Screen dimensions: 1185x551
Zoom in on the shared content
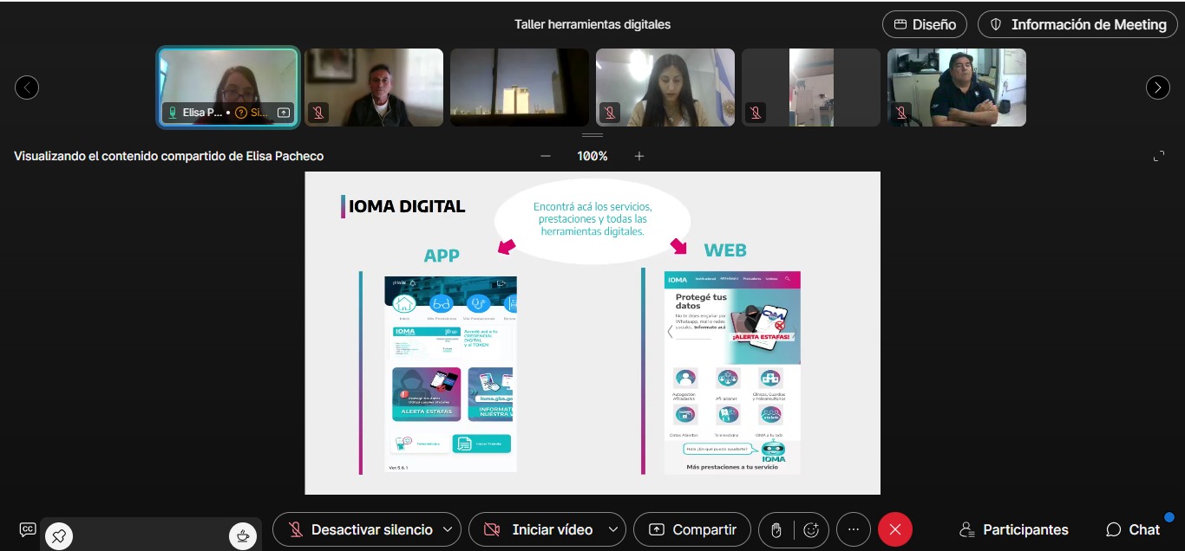coord(639,156)
